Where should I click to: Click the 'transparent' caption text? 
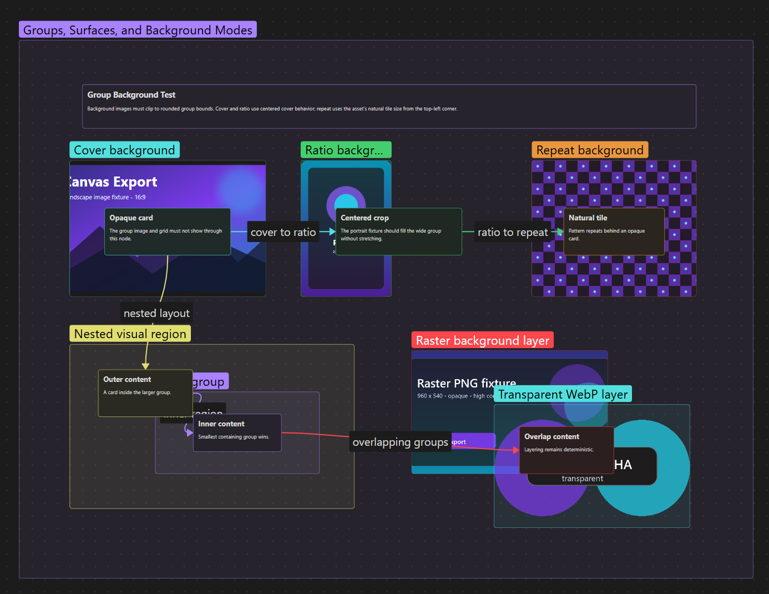tap(582, 479)
